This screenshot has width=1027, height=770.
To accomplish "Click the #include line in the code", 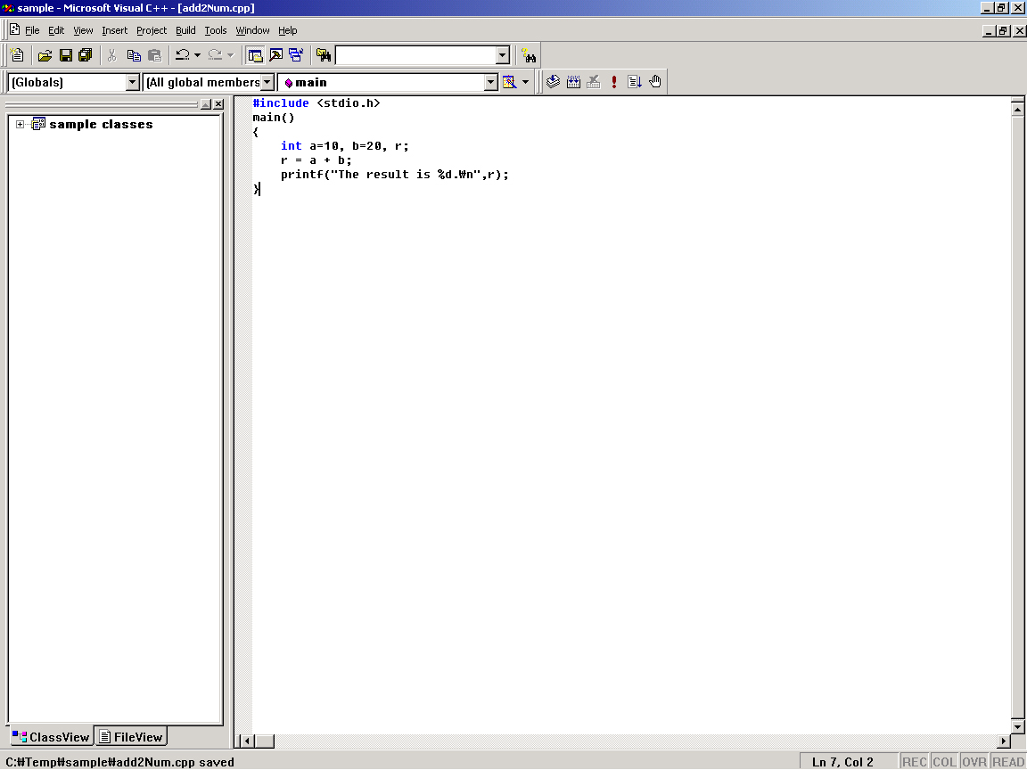I will (x=316, y=102).
